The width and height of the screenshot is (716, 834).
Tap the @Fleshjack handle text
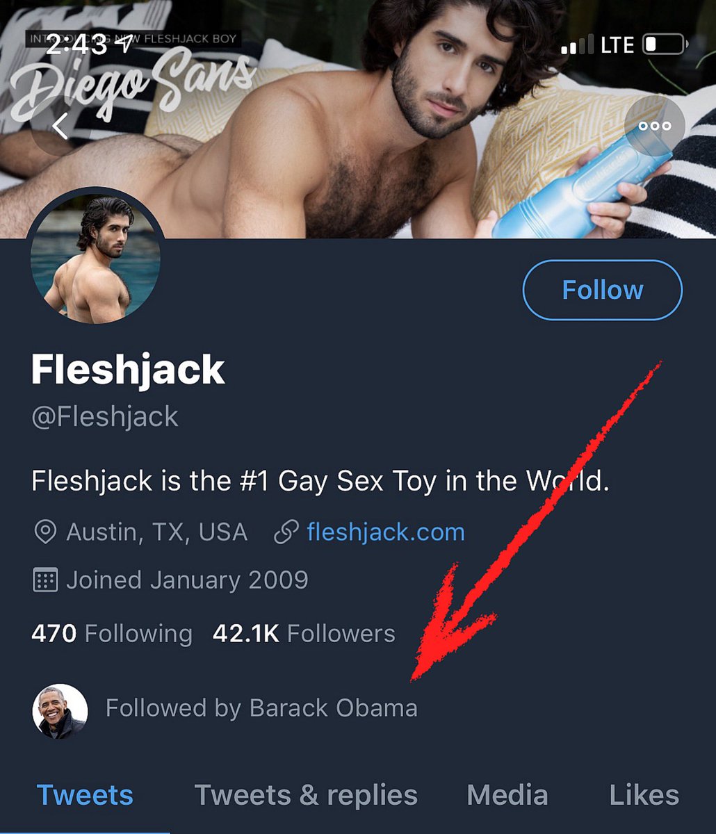coord(105,417)
